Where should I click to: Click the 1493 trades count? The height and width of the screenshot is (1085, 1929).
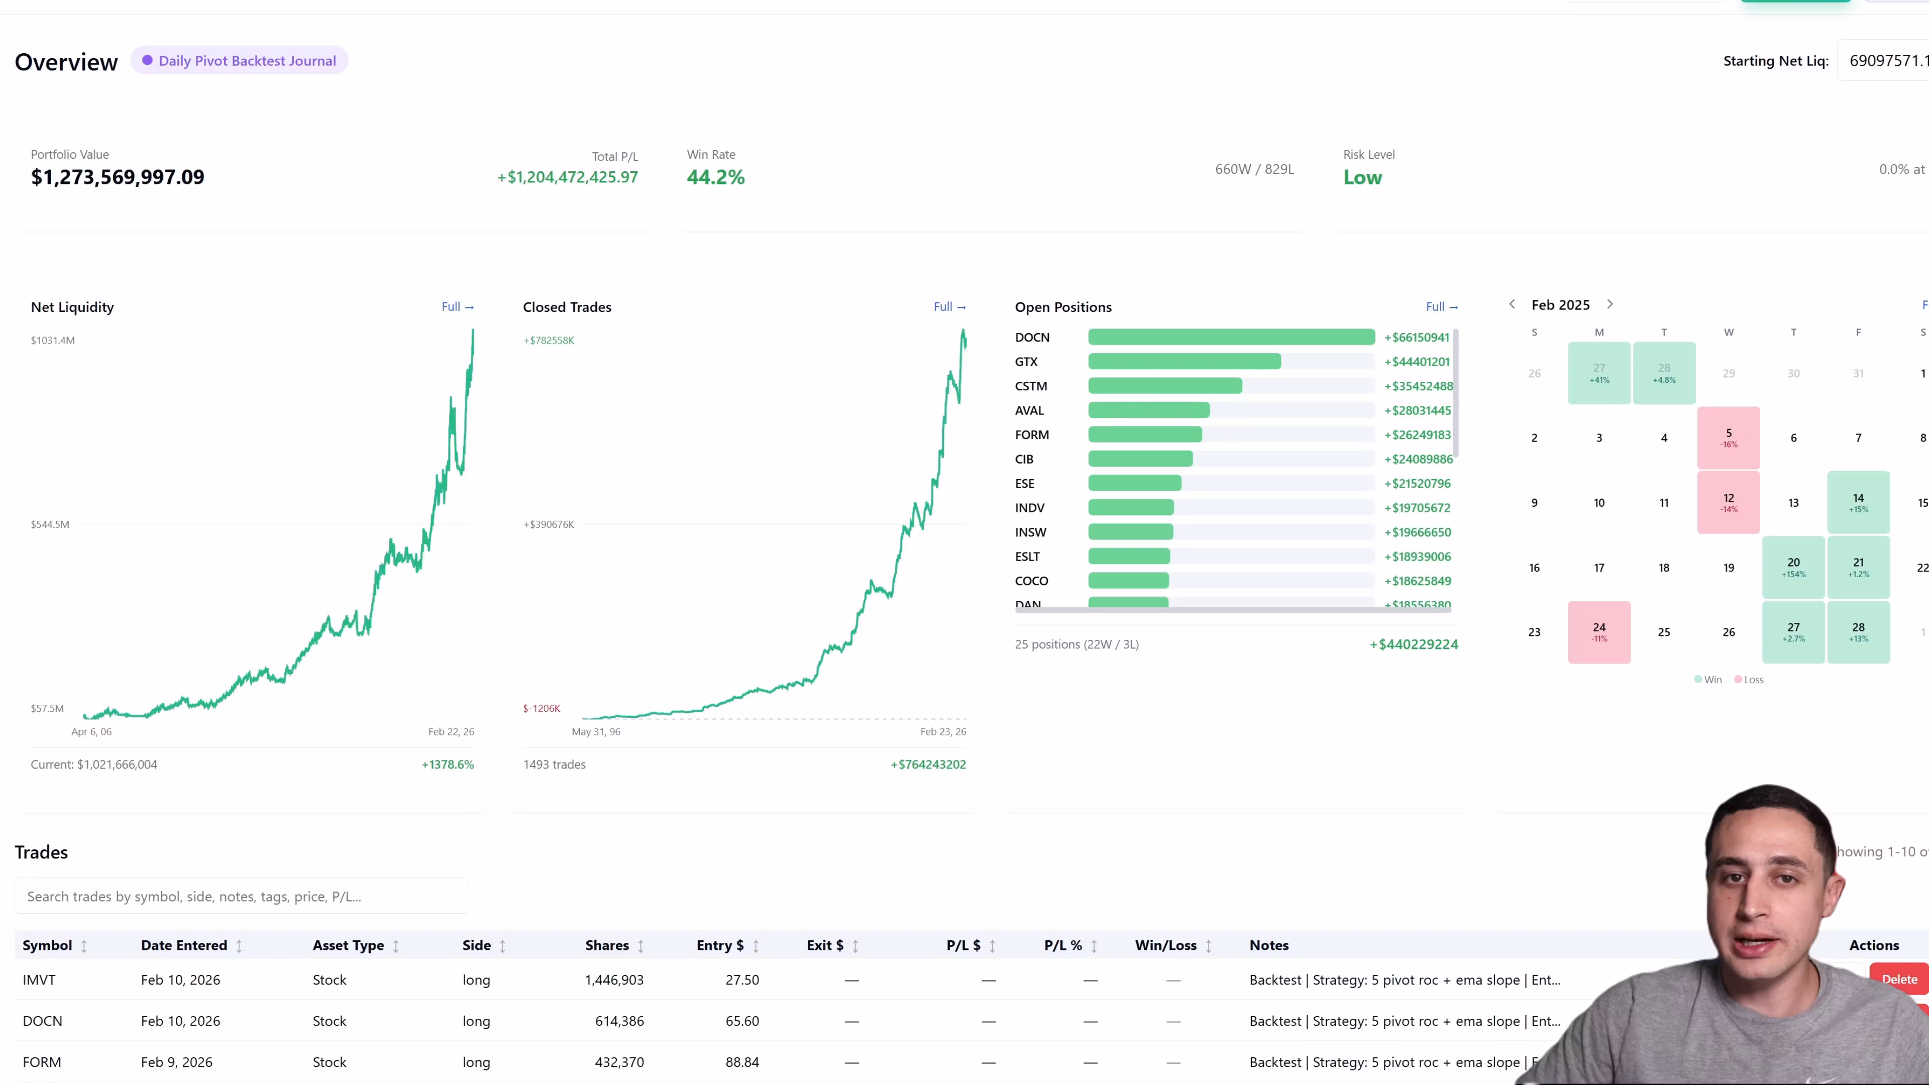554,765
